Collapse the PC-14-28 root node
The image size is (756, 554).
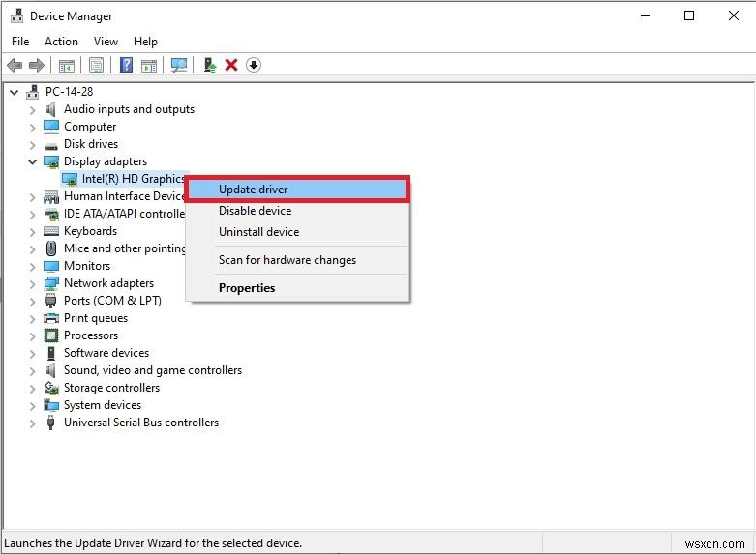click(14, 92)
